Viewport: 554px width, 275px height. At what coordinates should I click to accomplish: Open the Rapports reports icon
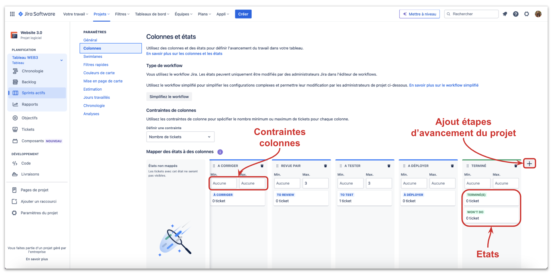click(15, 104)
